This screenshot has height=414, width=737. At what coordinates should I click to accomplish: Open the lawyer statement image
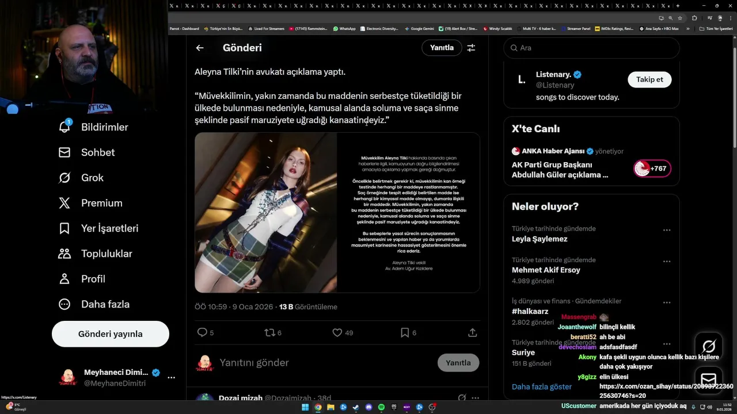tap(409, 213)
